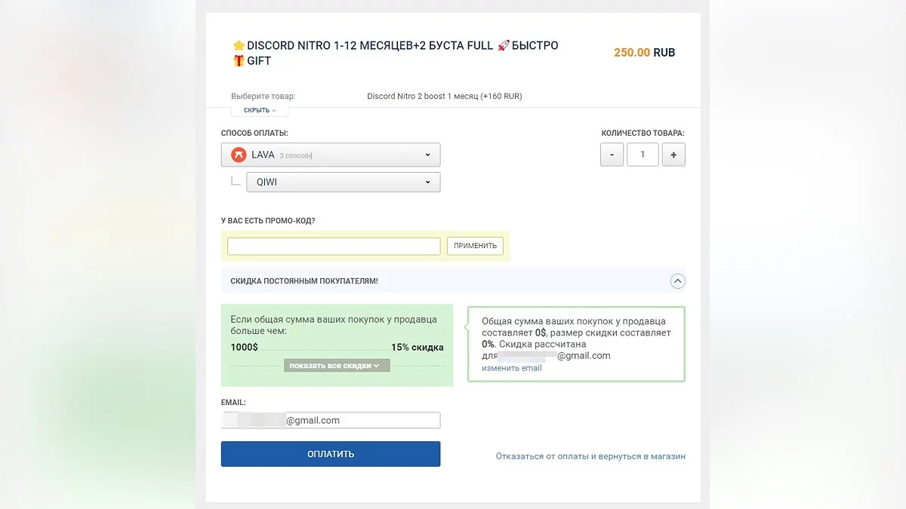Hide product options via СКРЫТЬ toggle
Screen dimensions: 906x509
coord(260,110)
